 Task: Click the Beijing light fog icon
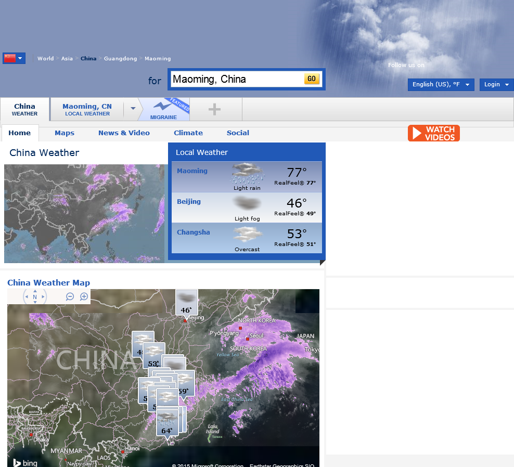pos(247,203)
